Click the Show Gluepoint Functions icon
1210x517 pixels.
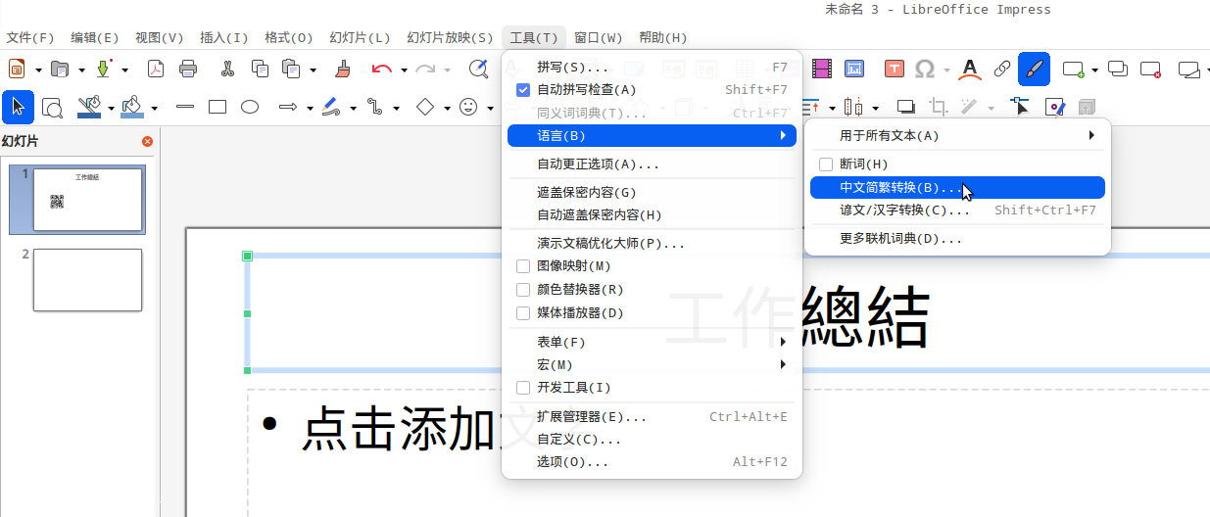coord(1055,107)
